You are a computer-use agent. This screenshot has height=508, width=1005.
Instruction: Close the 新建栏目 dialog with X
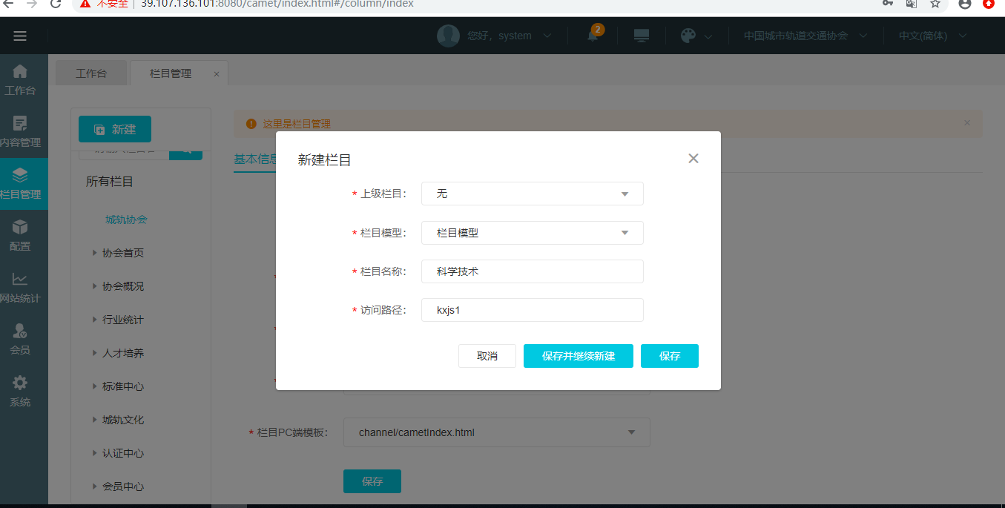tap(693, 158)
